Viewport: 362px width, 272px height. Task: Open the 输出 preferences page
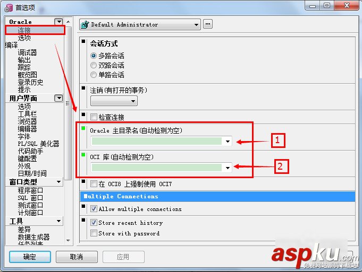(x=24, y=60)
